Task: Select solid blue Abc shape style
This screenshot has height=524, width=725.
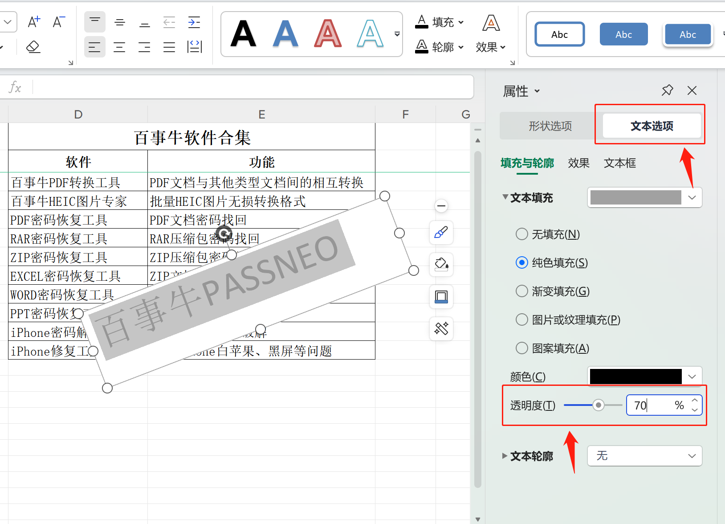Action: (x=624, y=34)
